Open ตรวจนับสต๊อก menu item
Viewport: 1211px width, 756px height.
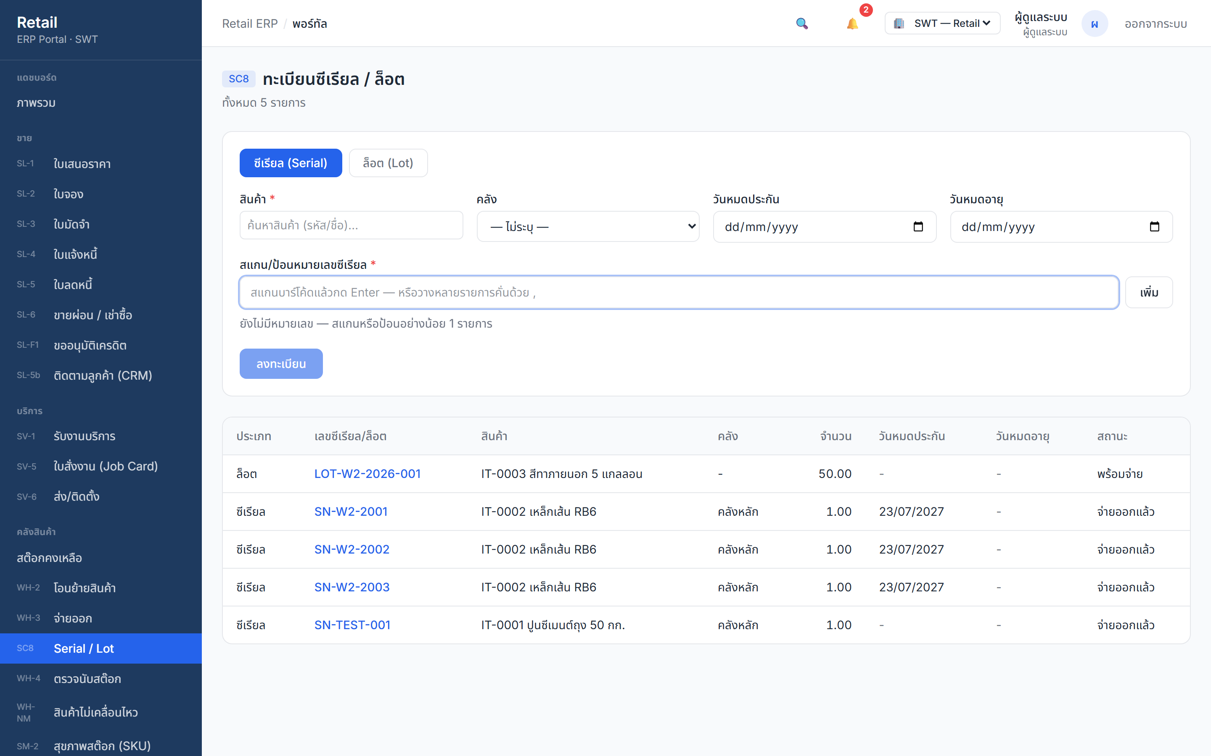(x=100, y=678)
